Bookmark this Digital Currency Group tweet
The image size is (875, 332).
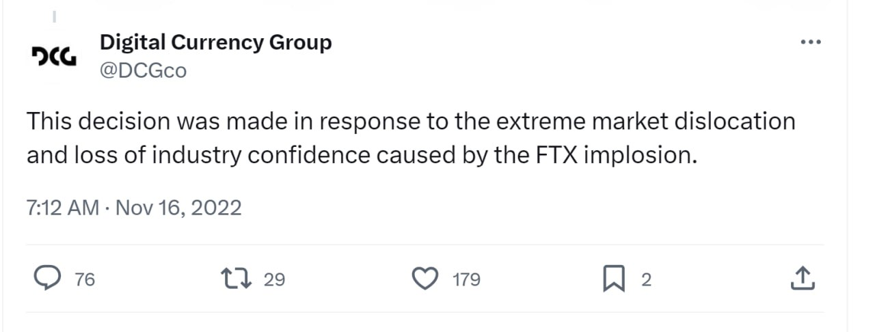613,279
